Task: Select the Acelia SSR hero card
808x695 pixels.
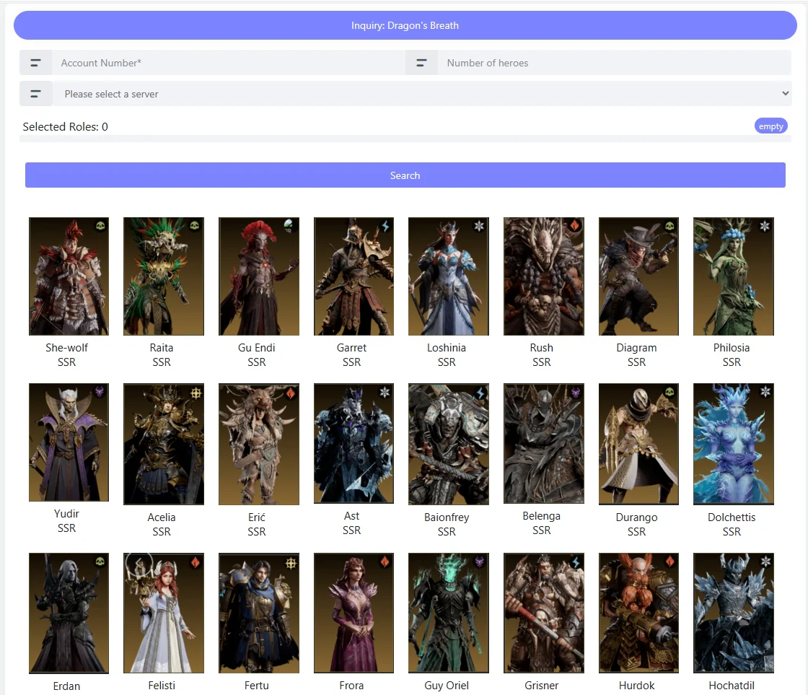Action: click(x=163, y=443)
